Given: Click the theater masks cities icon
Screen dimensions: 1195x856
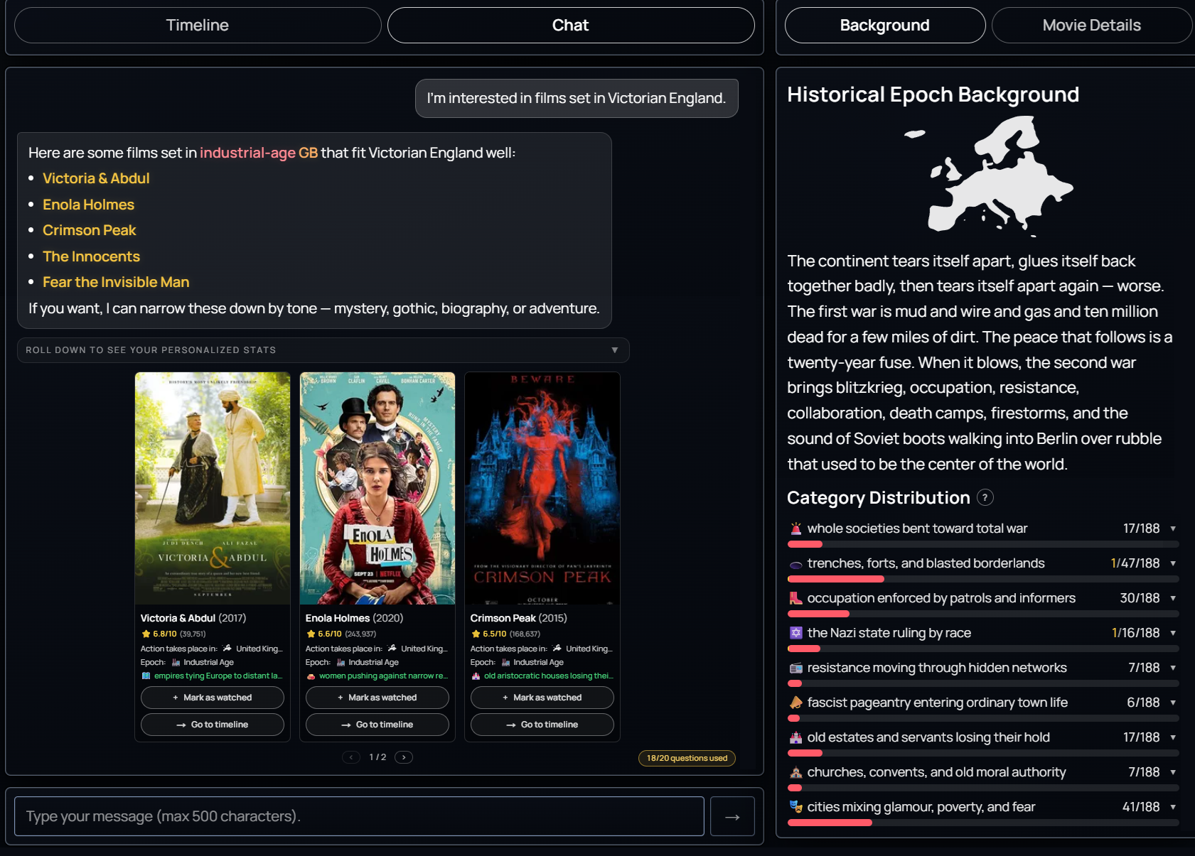Looking at the screenshot, I should 796,807.
